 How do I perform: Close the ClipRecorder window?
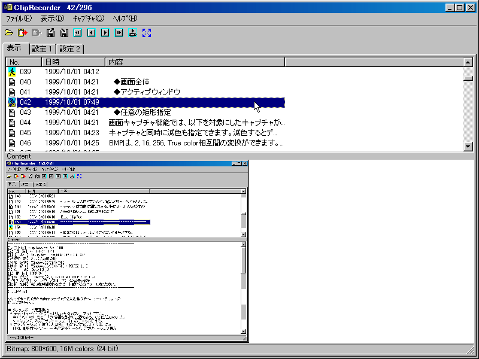pos(471,8)
